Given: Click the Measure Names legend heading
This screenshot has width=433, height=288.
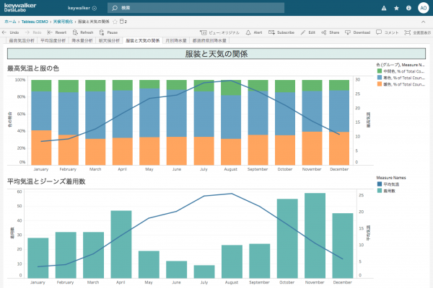Looking at the screenshot, I should pos(391,178).
